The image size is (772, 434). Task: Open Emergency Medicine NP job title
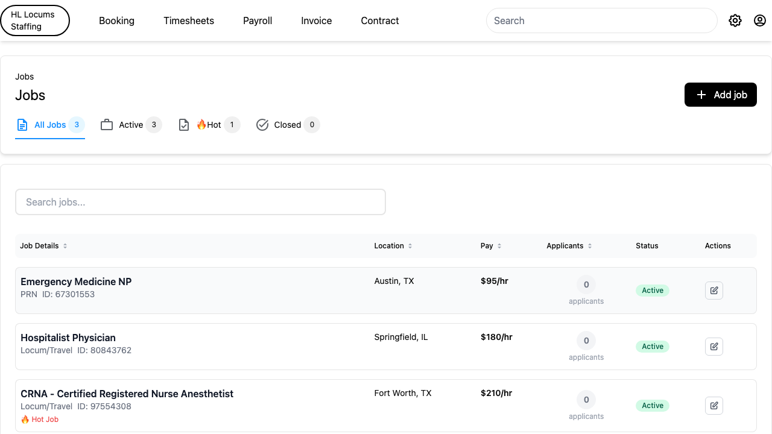[76, 281]
